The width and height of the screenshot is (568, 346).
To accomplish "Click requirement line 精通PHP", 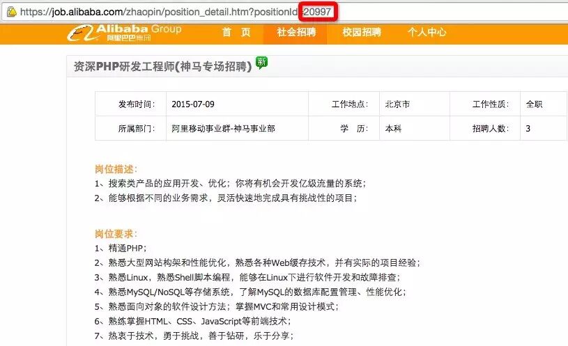I will pos(121,249).
